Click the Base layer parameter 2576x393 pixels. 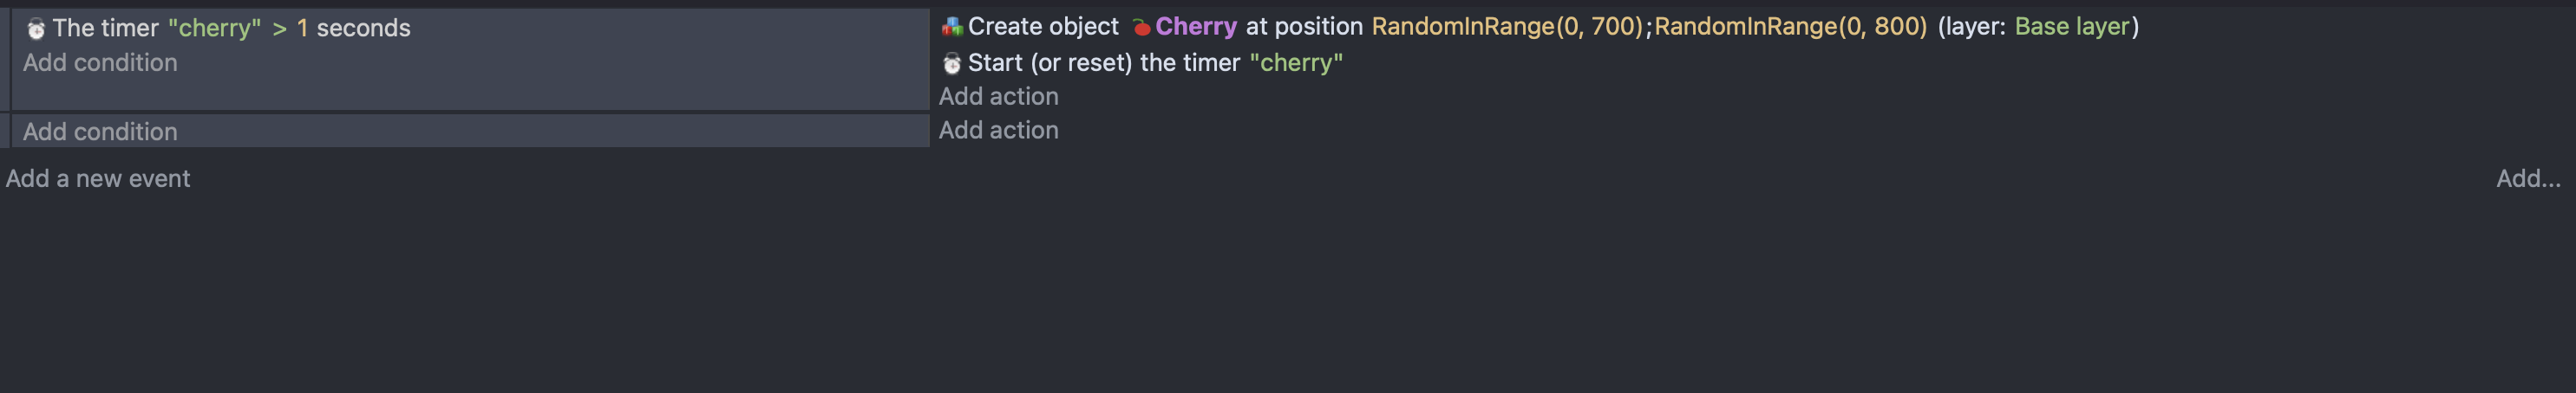[x=2071, y=27]
